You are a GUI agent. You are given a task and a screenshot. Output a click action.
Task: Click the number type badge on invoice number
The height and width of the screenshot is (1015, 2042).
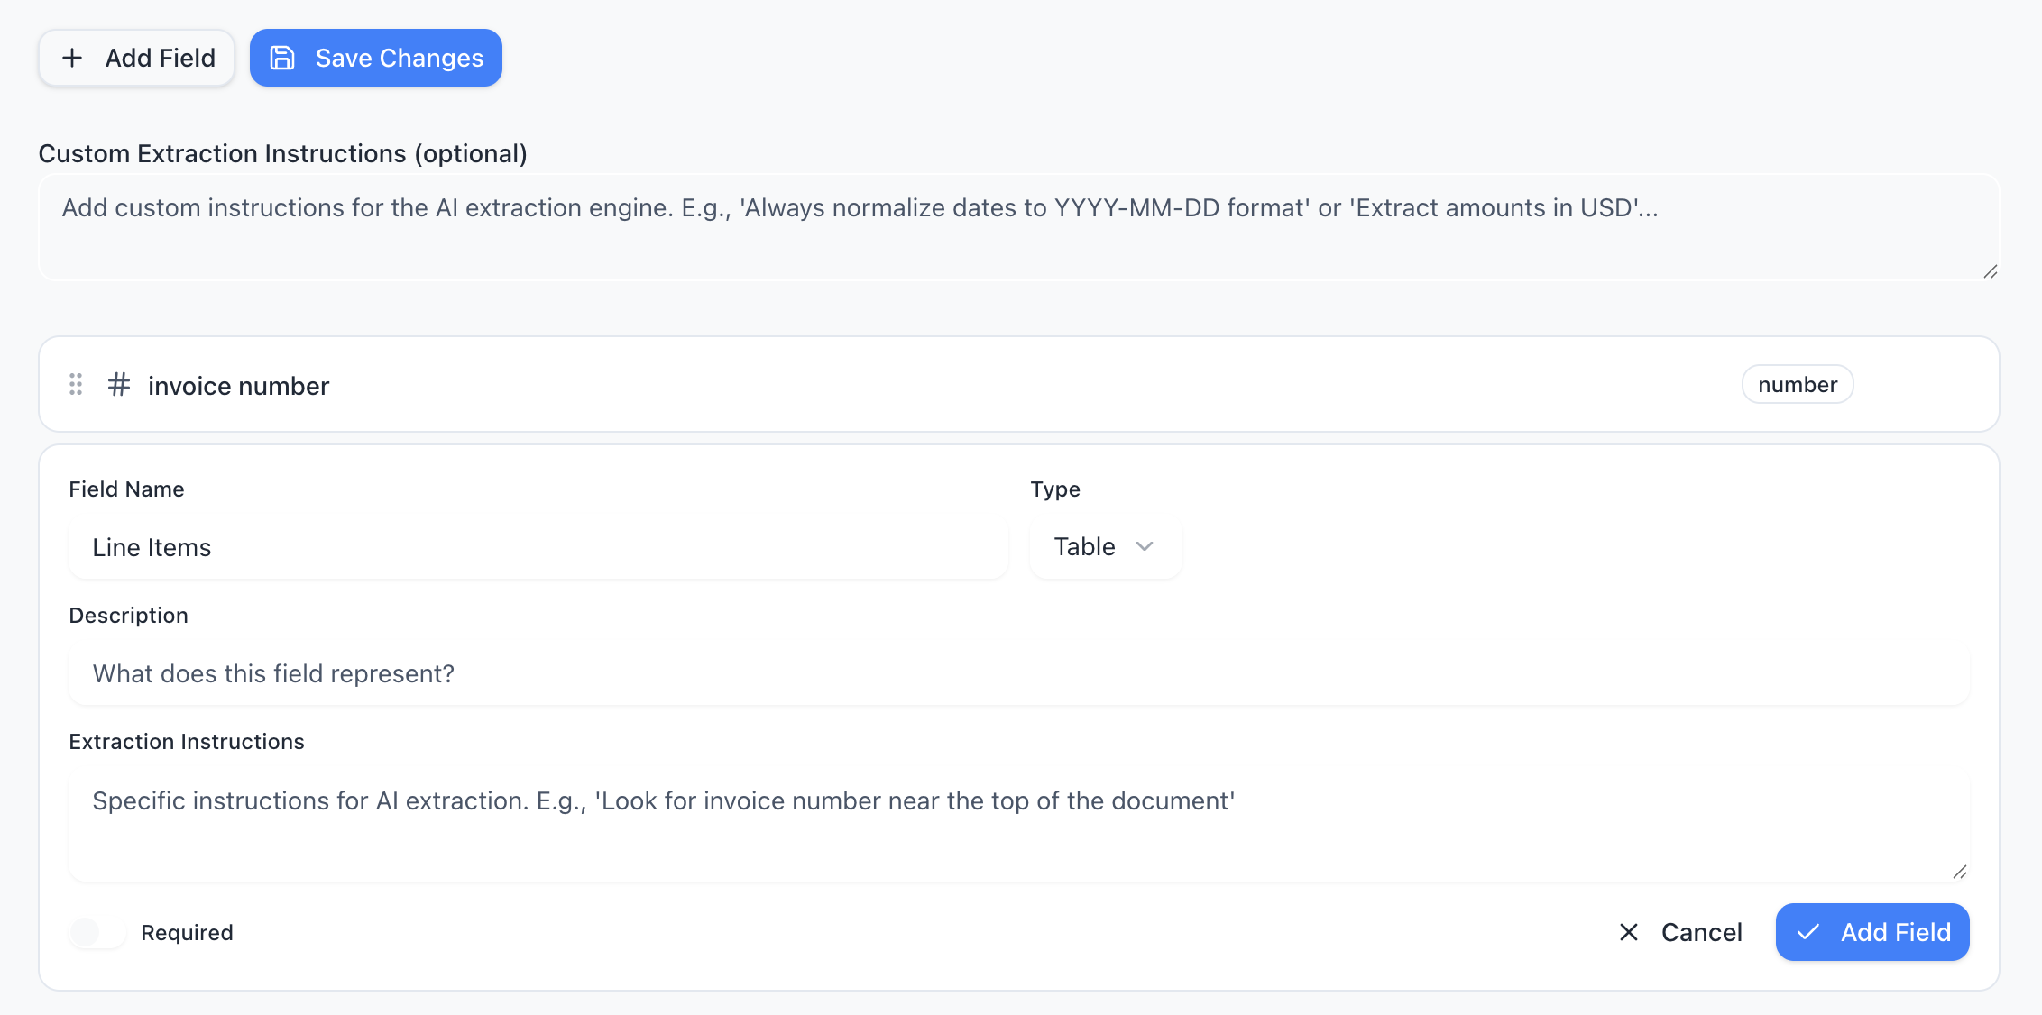coord(1797,384)
